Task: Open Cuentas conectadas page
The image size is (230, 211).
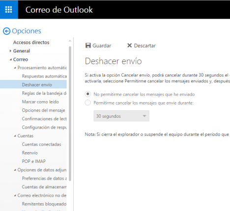Action: pyautogui.click(x=41, y=144)
